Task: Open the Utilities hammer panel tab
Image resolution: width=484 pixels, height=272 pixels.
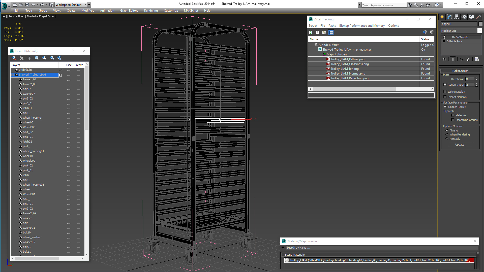Action: tap(478, 17)
